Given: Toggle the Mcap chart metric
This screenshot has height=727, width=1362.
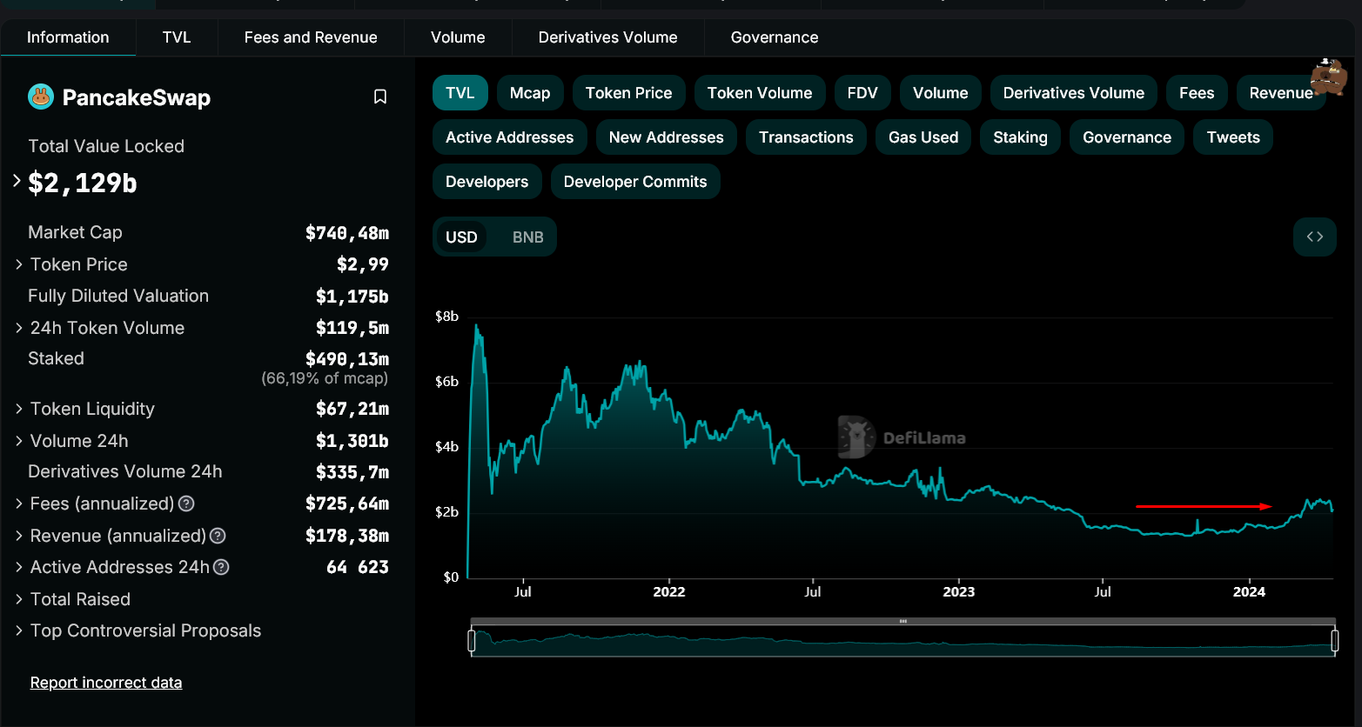Looking at the screenshot, I should point(530,93).
